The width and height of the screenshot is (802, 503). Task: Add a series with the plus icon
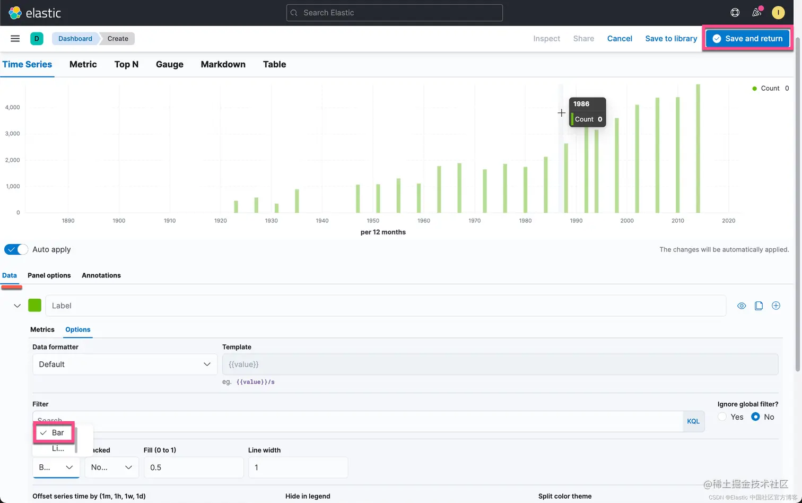776,306
